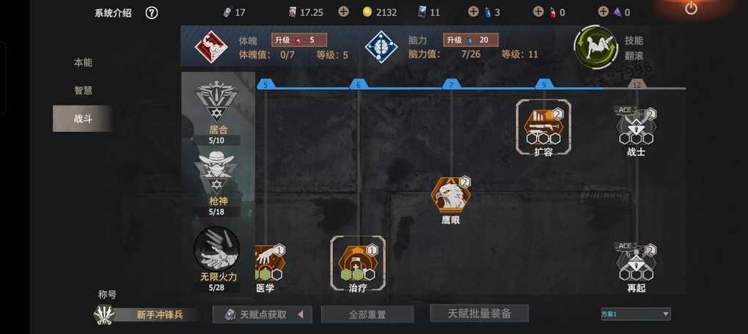Viewport: 748px width, 334px height.
Task: Select the 治疗 healing talent icon
Action: pyautogui.click(x=358, y=263)
